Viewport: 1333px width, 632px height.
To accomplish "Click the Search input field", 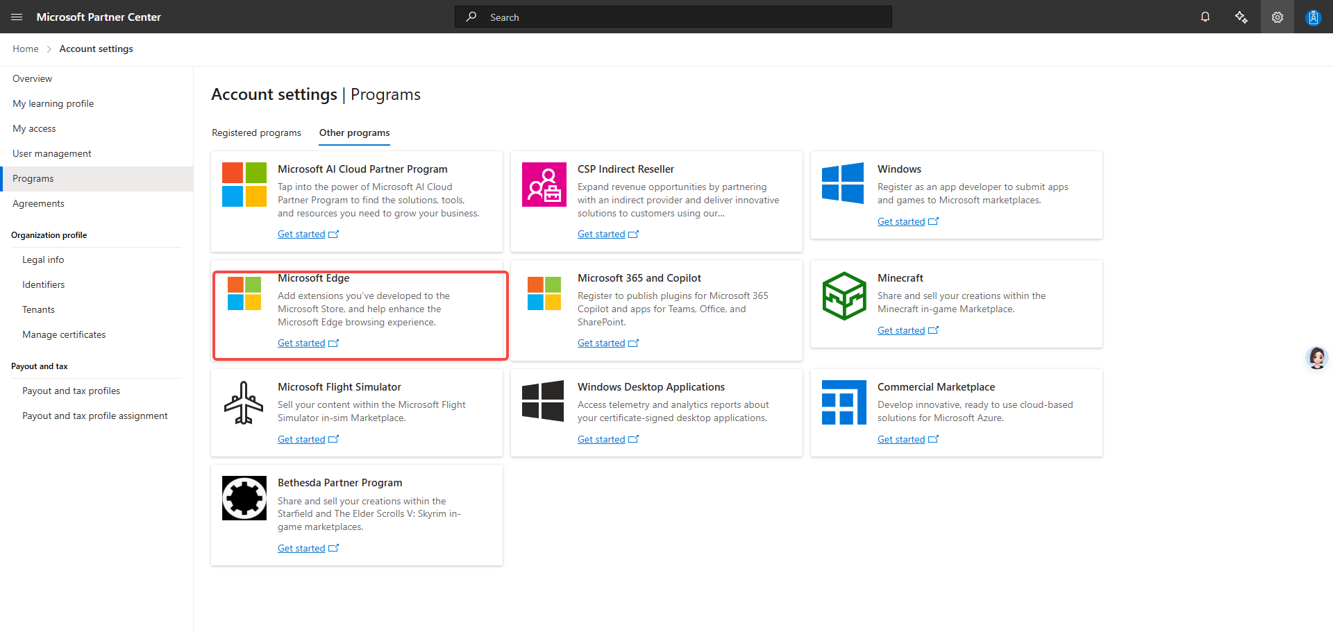I will point(673,17).
